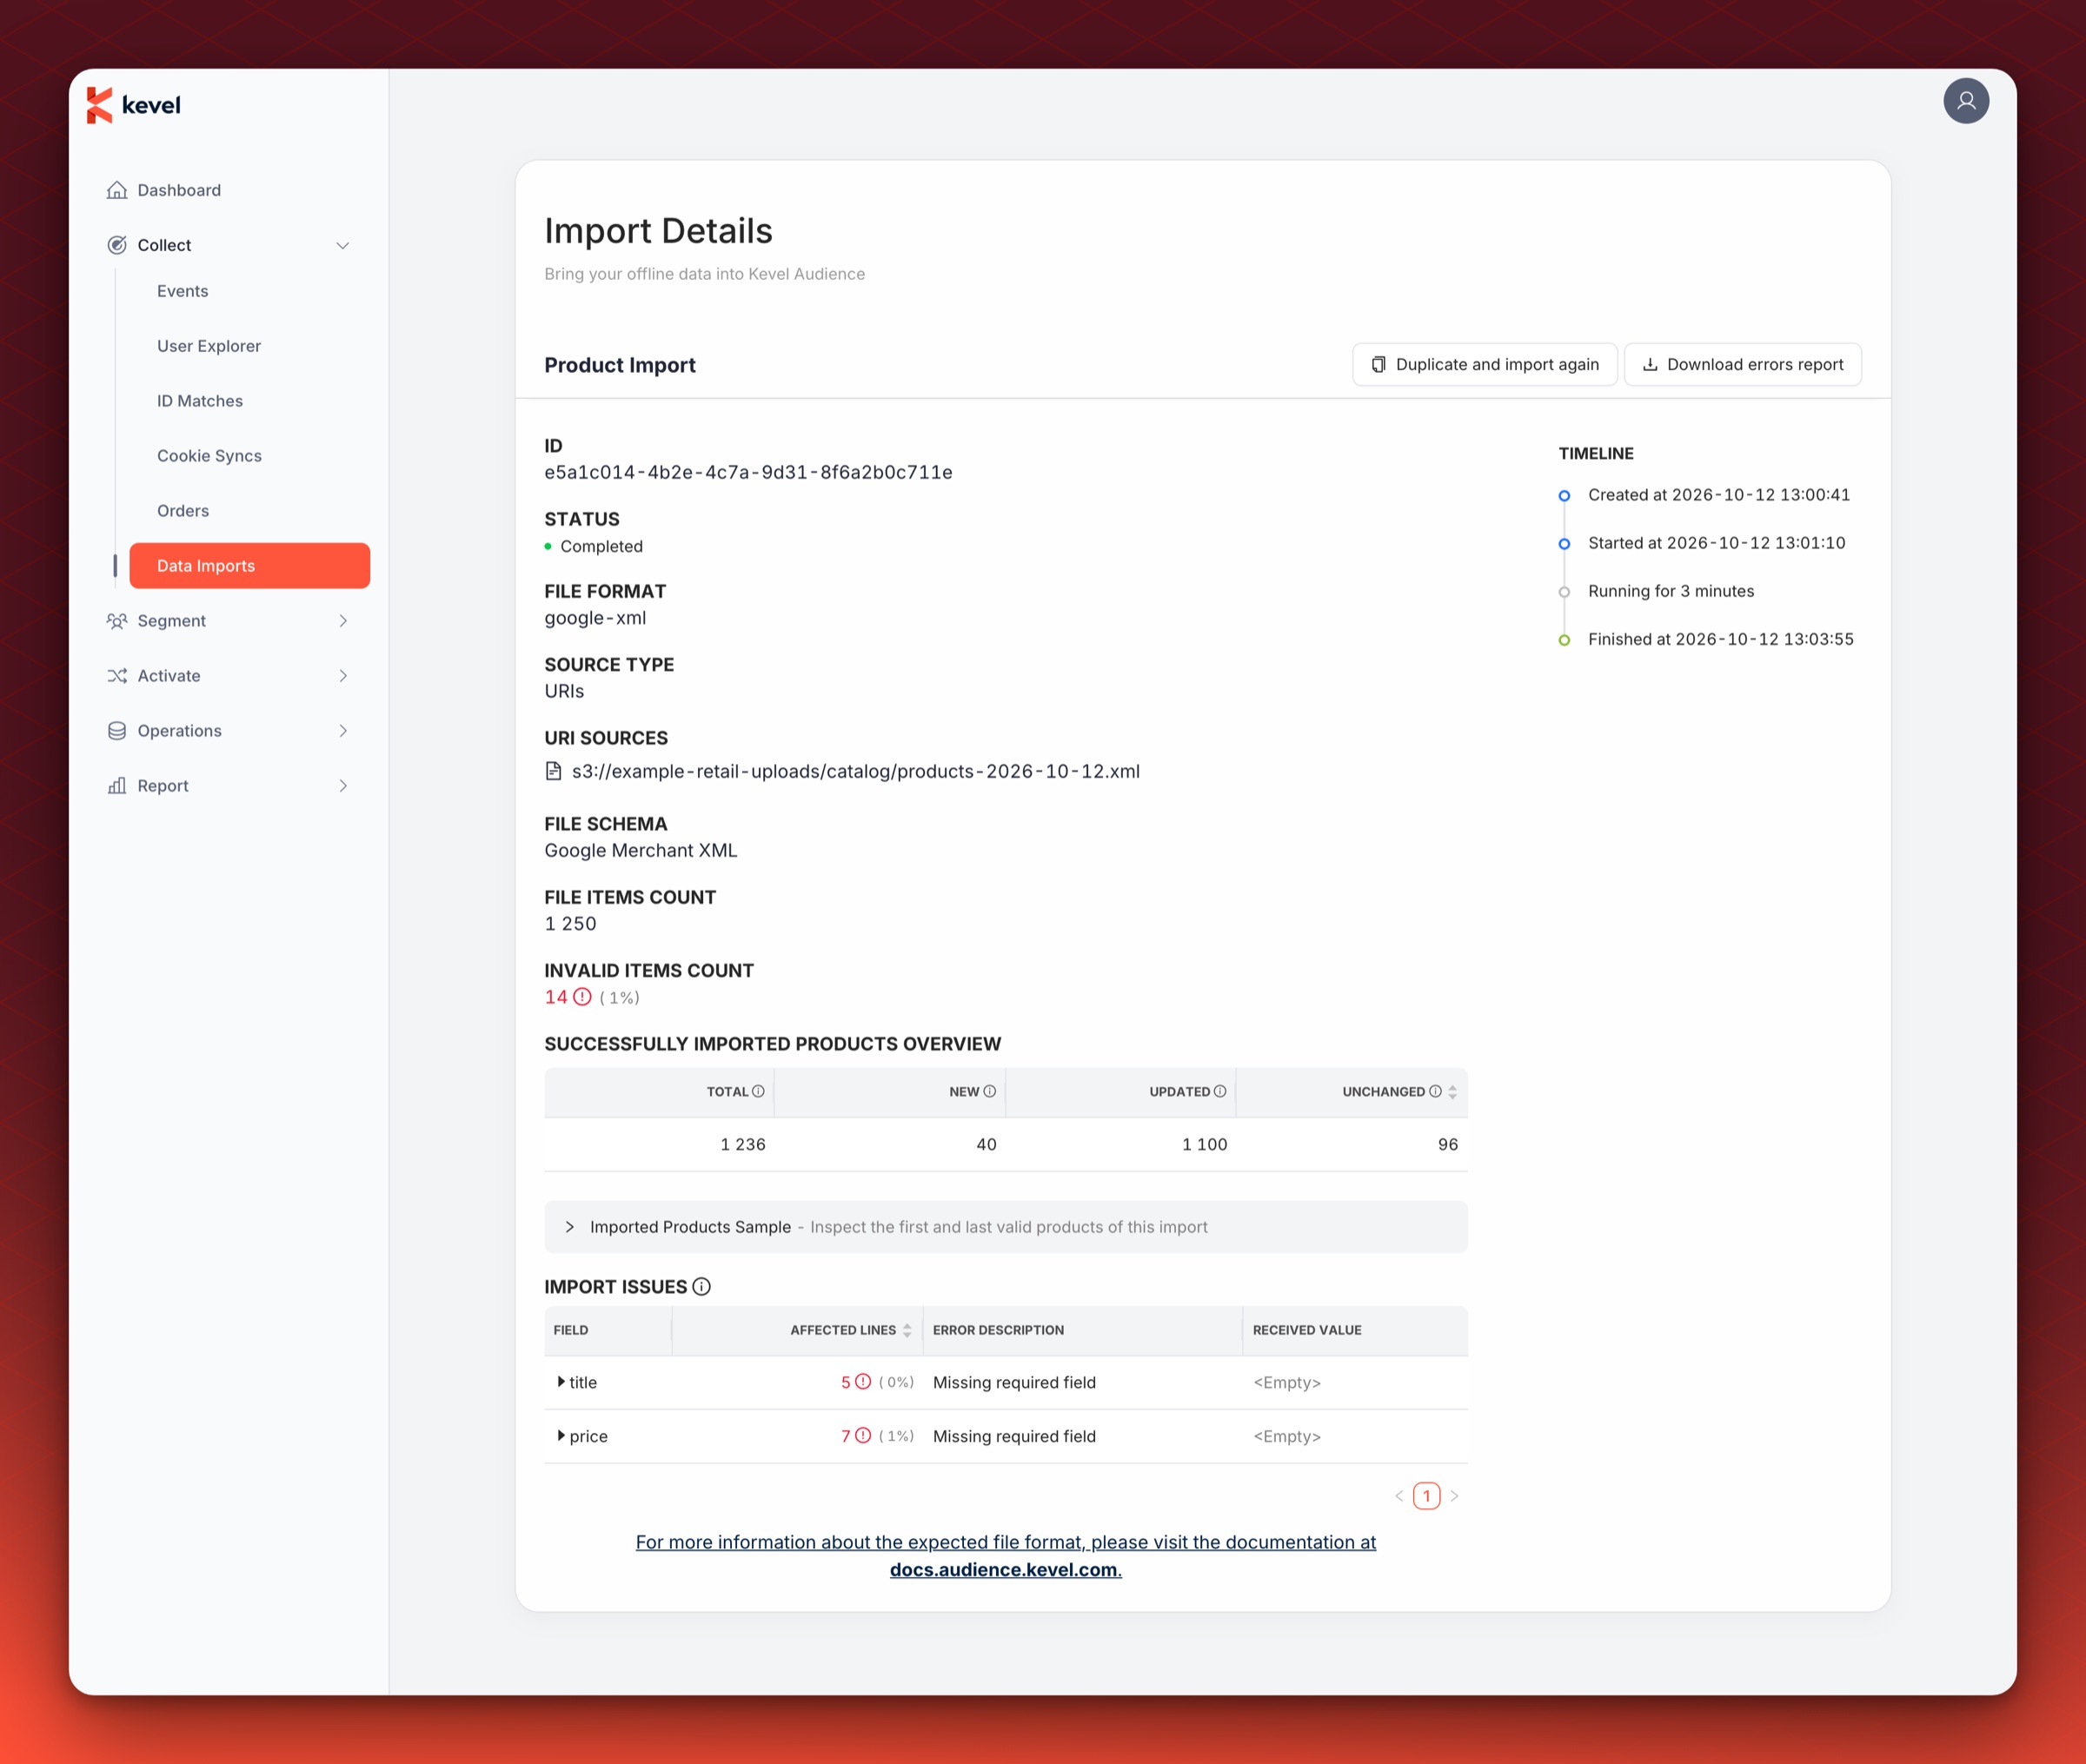Select page 1 in issues pagination
This screenshot has height=1764, width=2086.
(1427, 1496)
